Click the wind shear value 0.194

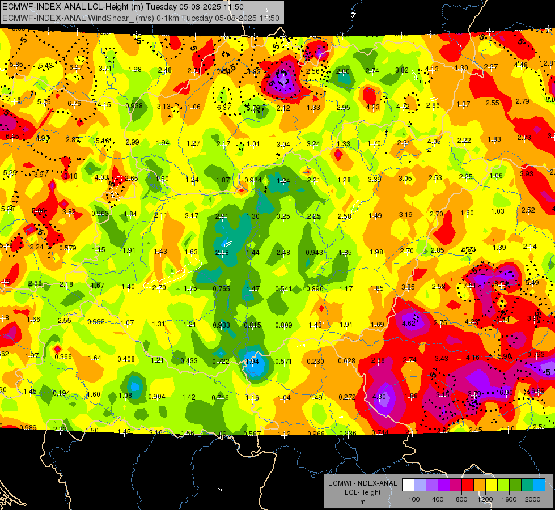click(x=61, y=393)
